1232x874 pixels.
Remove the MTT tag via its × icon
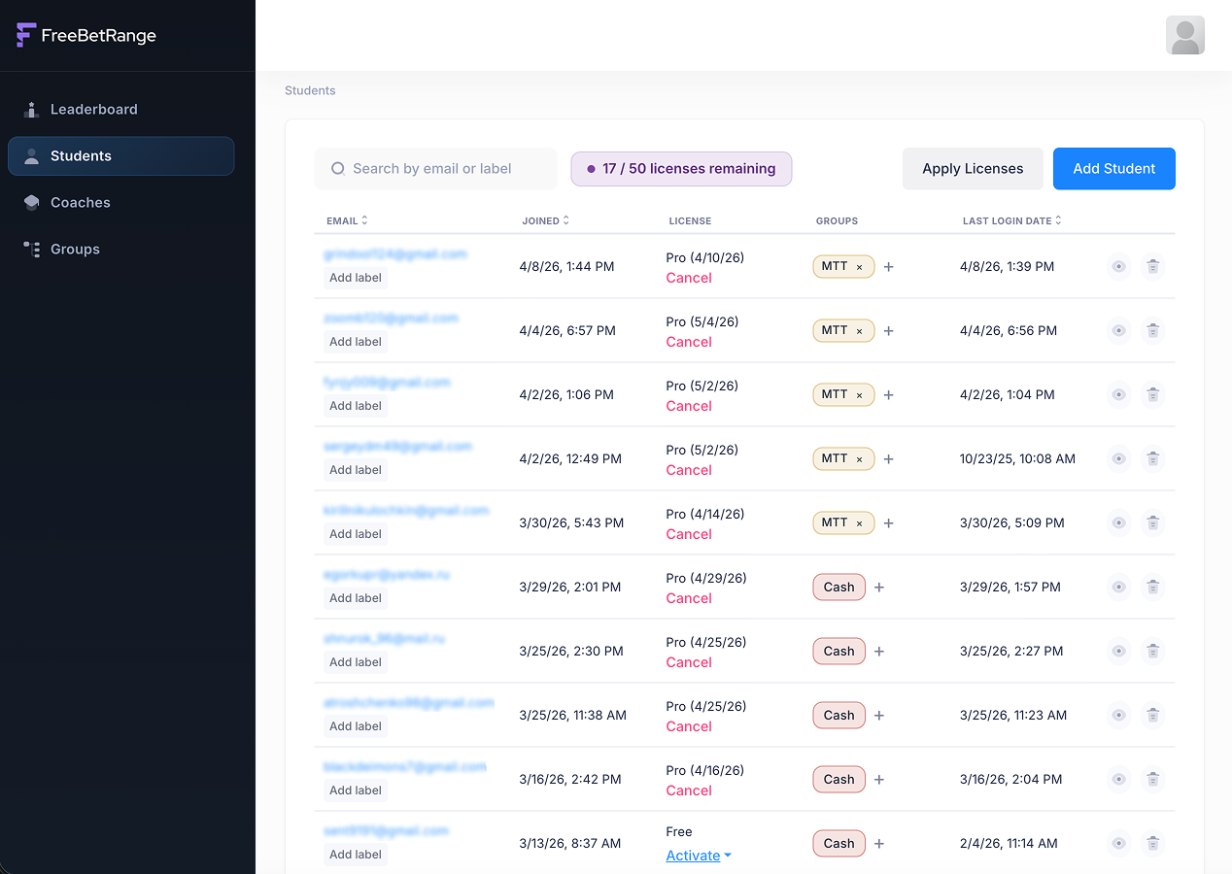(858, 266)
